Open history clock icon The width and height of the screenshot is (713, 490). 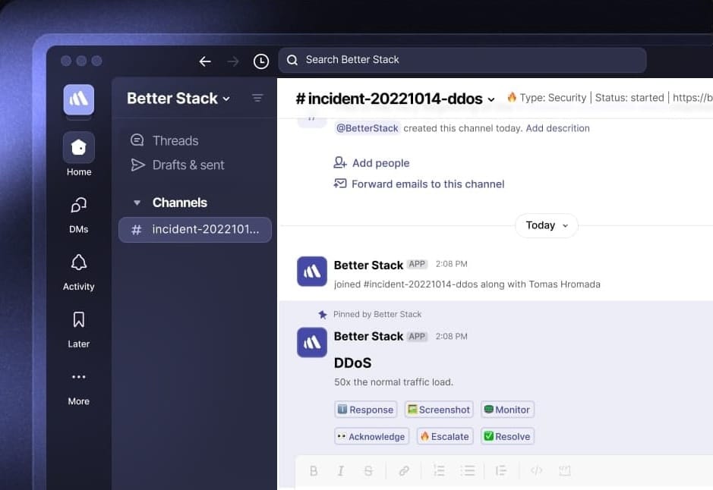click(x=261, y=61)
